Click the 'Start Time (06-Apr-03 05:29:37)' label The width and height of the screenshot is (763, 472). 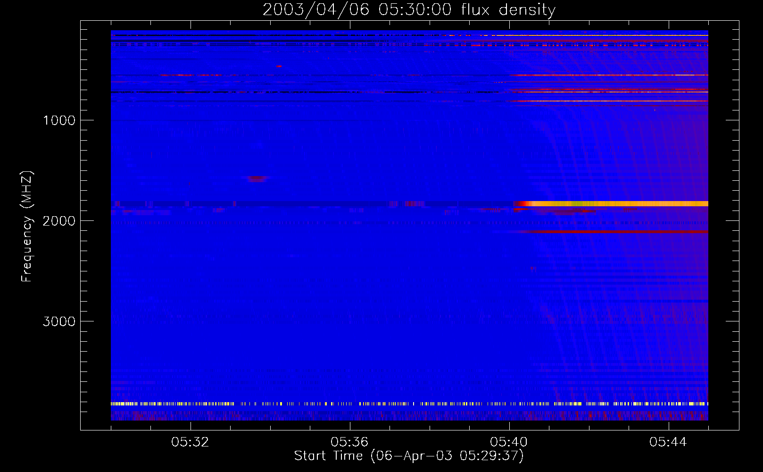tap(409, 456)
